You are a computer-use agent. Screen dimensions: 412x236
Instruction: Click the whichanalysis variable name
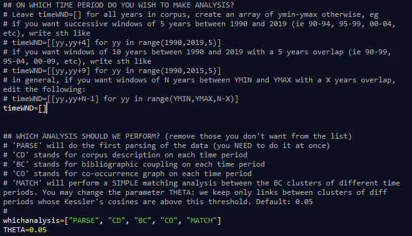32,220
